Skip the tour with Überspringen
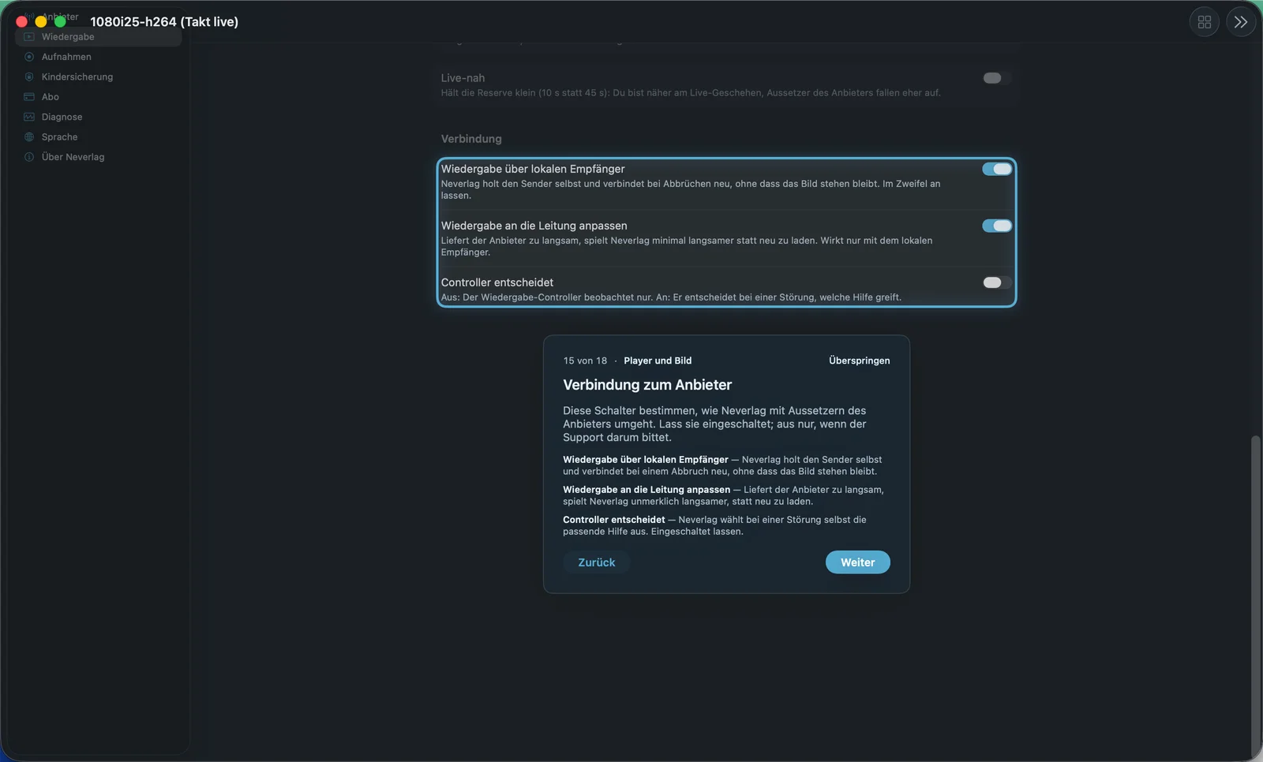This screenshot has width=1263, height=762. tap(859, 360)
